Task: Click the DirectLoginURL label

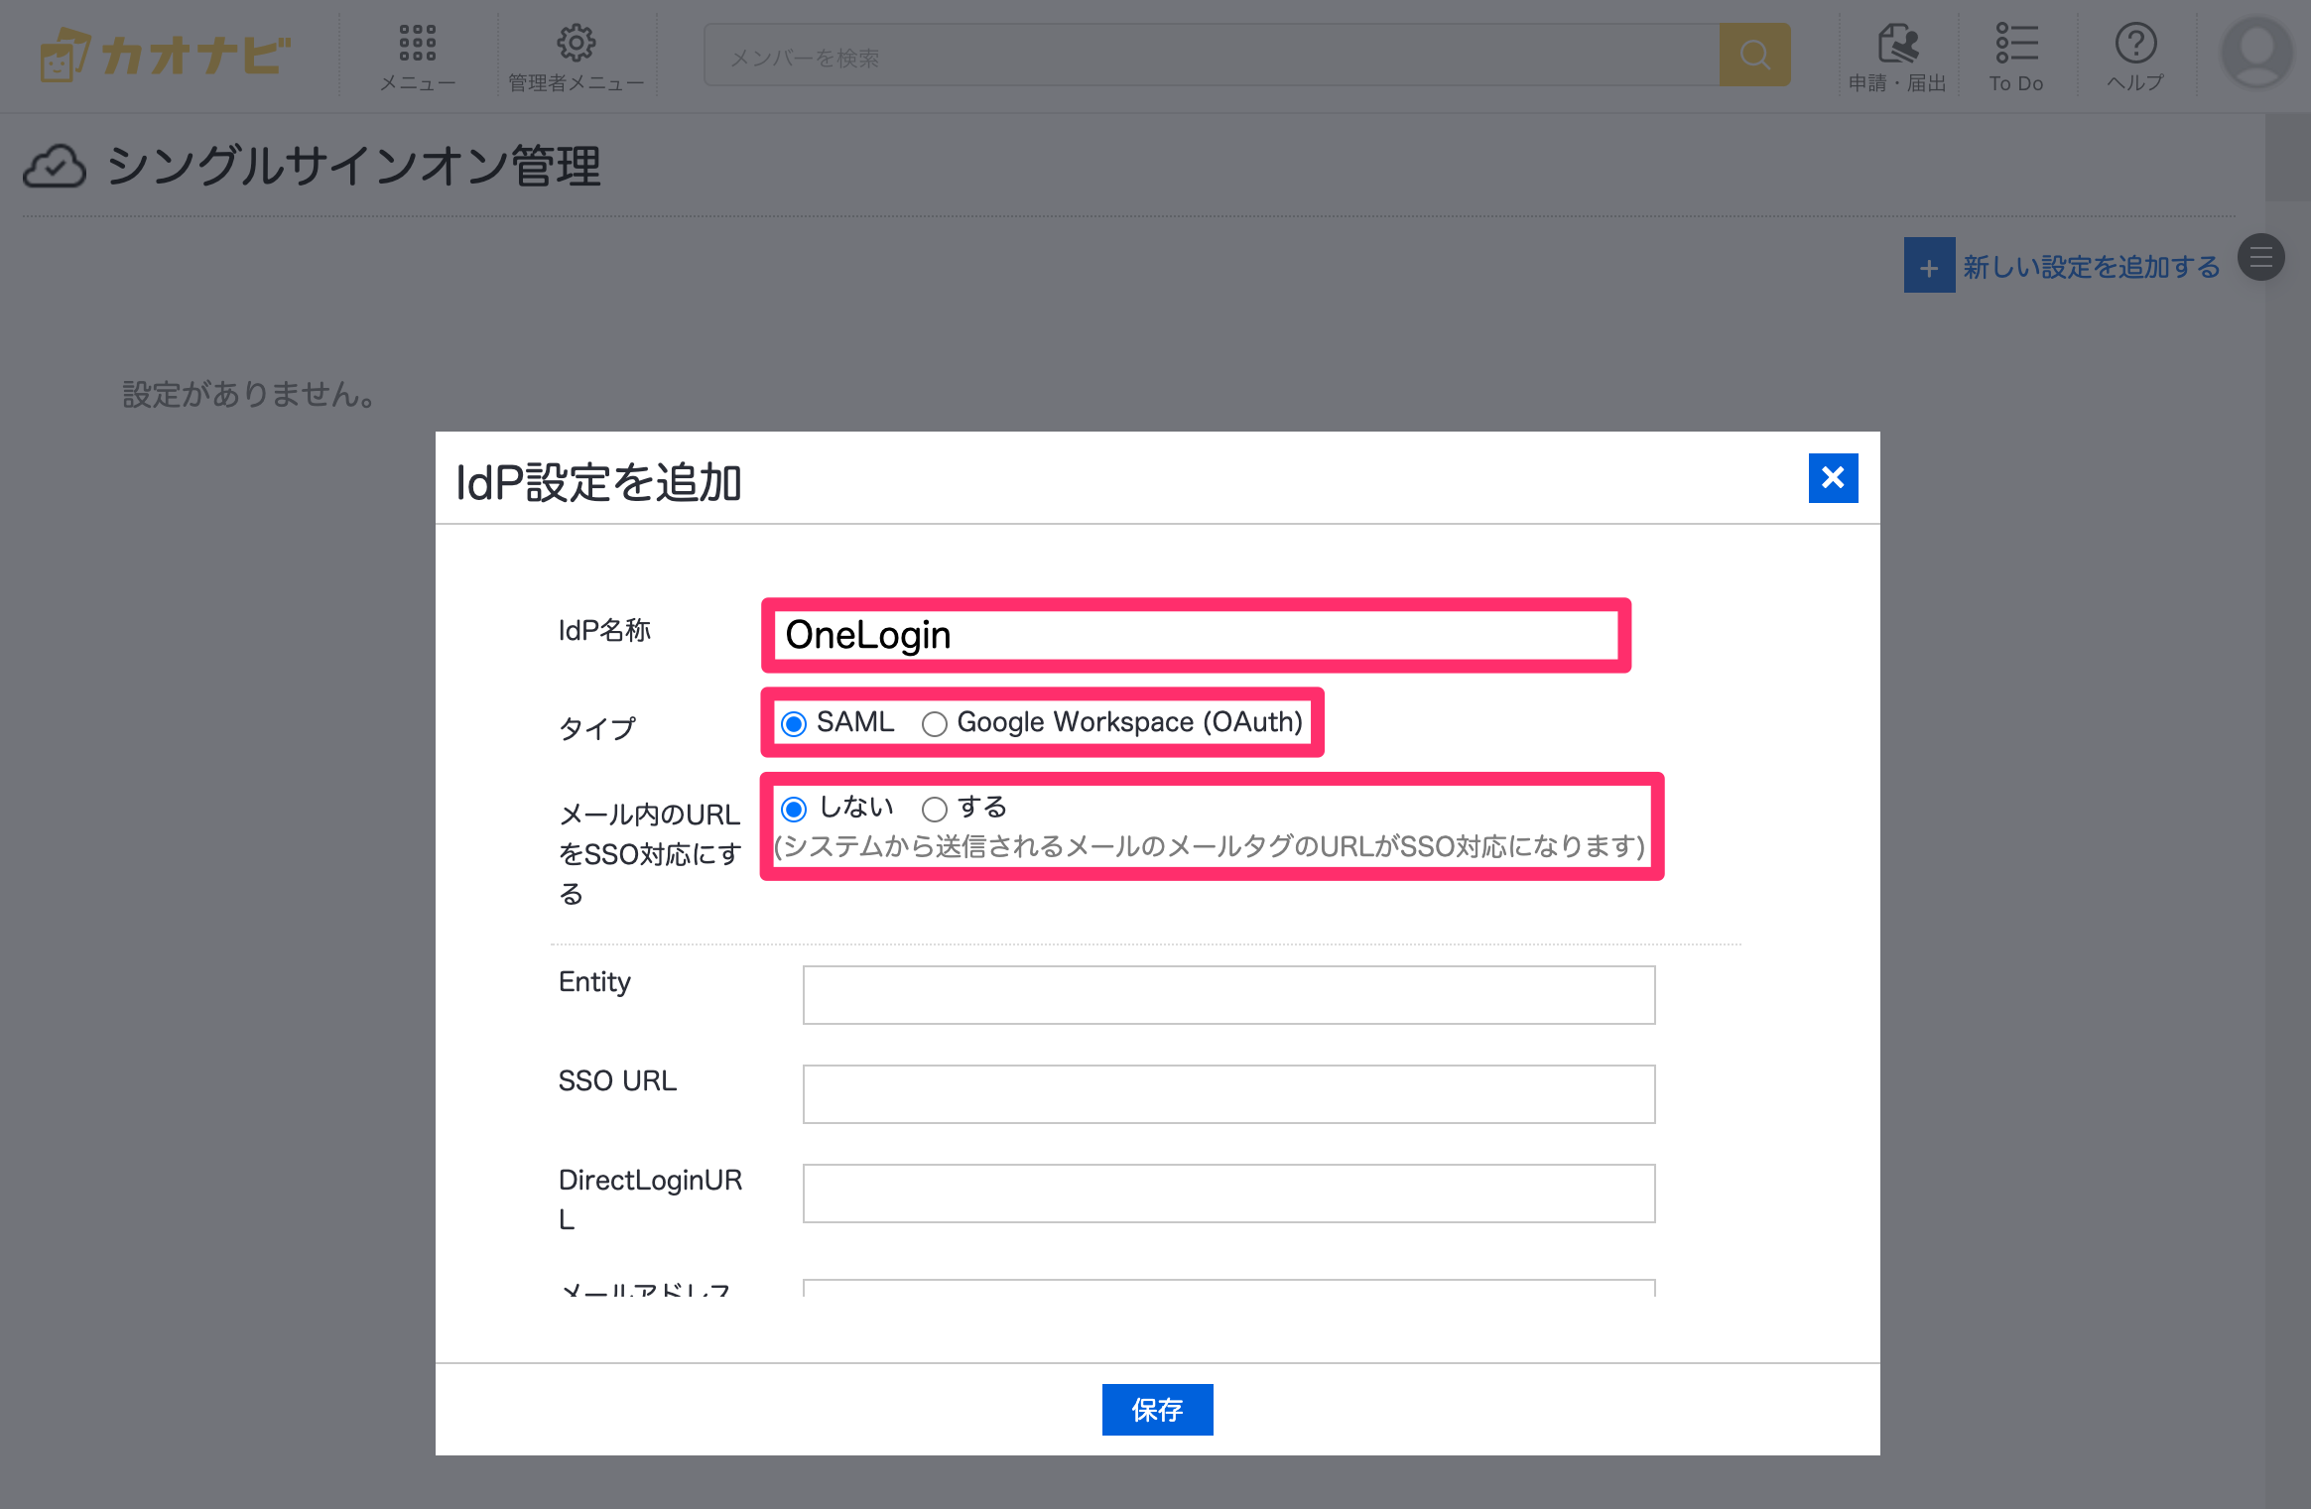Action: (x=650, y=1198)
